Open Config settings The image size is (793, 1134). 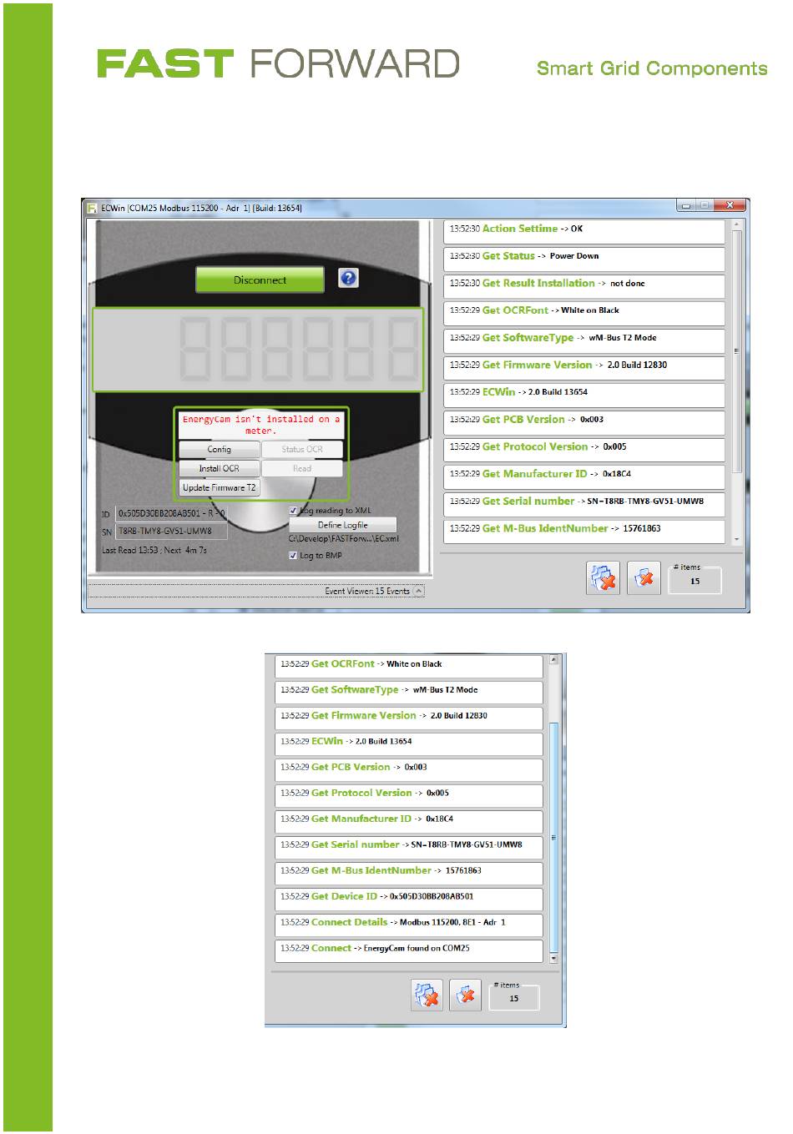pyautogui.click(x=219, y=449)
